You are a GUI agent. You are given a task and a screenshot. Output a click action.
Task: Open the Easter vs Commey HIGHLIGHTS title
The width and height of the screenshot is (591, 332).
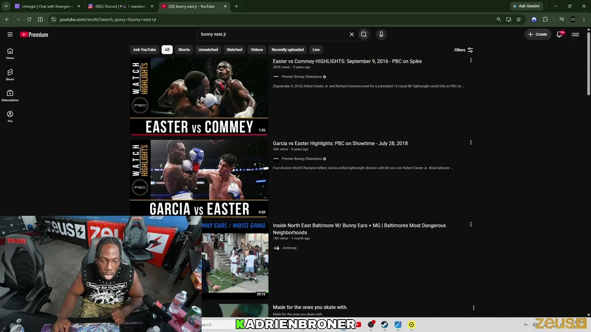pyautogui.click(x=347, y=61)
